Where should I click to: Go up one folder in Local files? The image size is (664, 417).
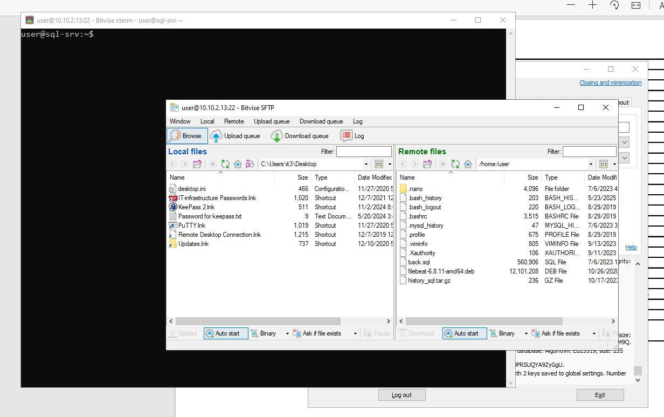pos(197,164)
